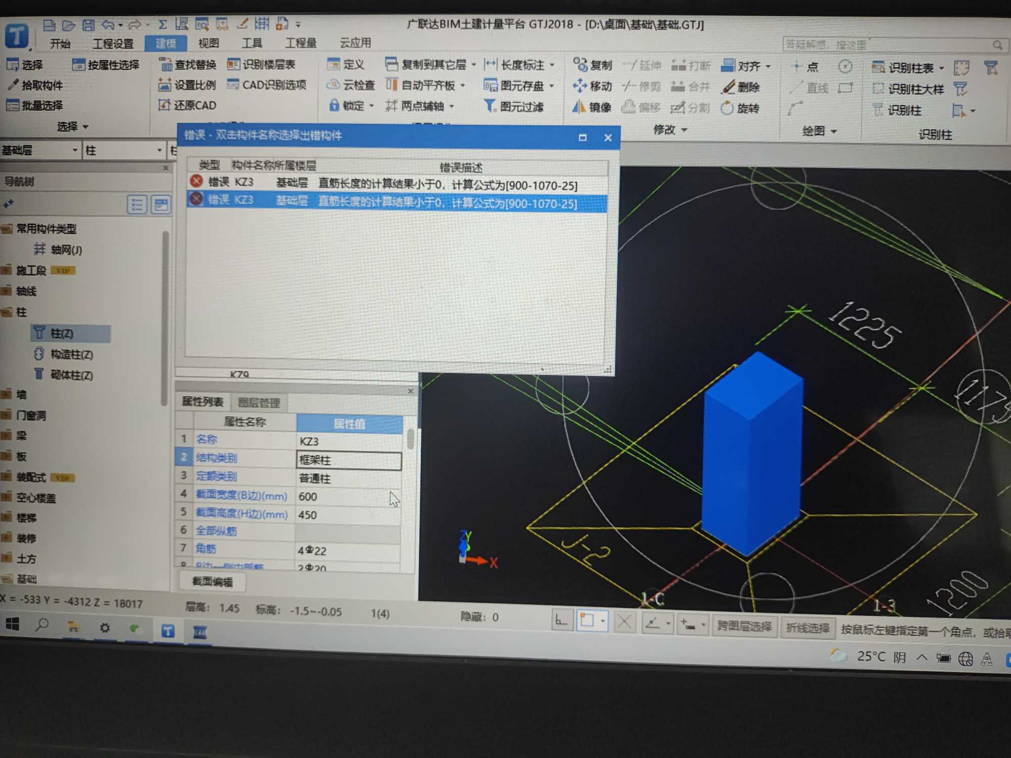Click the 设置比例 tool
The height and width of the screenshot is (758, 1011).
click(x=188, y=85)
